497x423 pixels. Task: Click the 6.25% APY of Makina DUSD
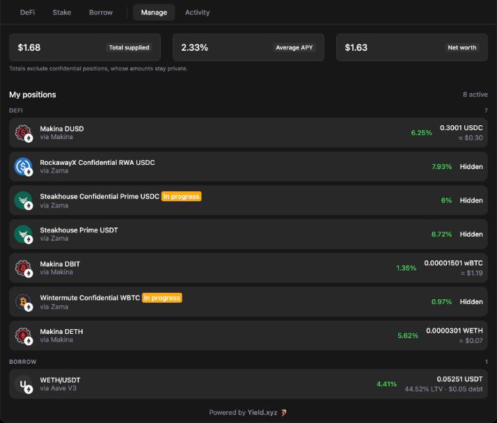[421, 133]
